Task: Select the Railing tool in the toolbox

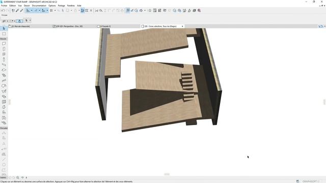Action: click(4, 81)
